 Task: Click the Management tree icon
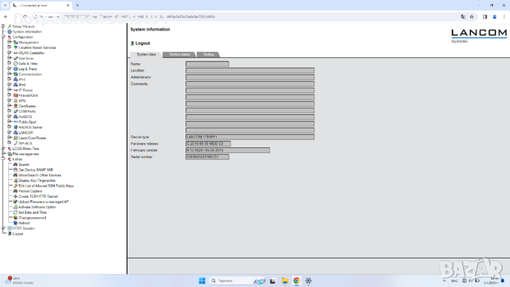pos(15,42)
